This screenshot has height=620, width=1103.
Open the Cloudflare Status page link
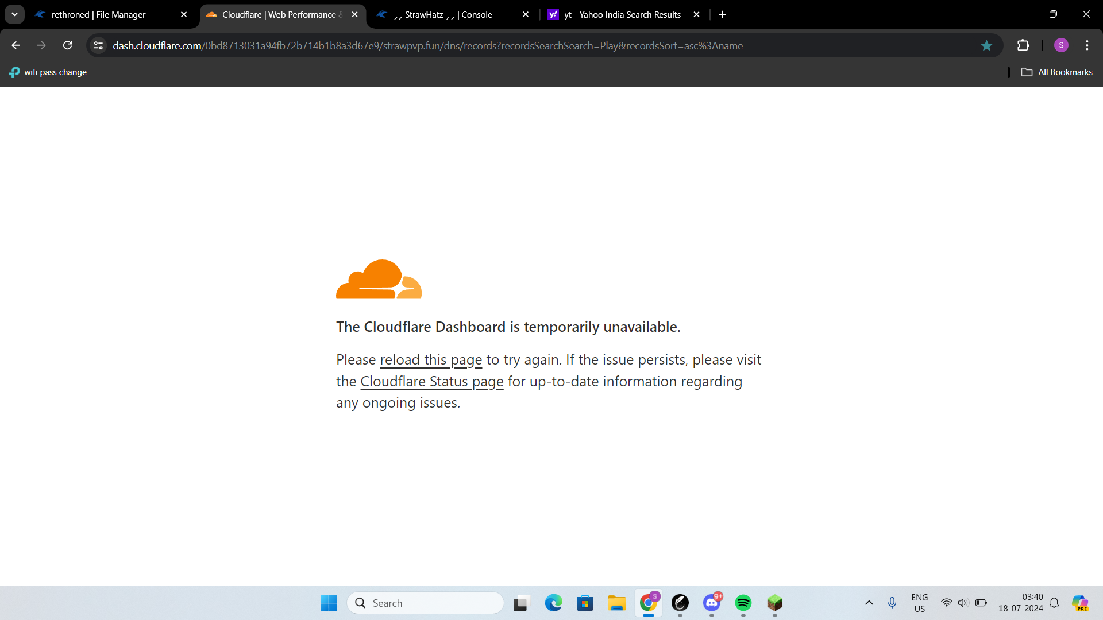[x=431, y=382]
